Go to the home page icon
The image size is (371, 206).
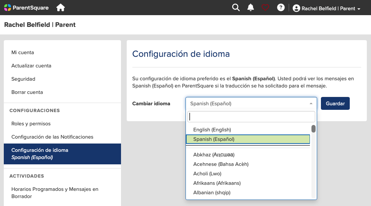[61, 8]
